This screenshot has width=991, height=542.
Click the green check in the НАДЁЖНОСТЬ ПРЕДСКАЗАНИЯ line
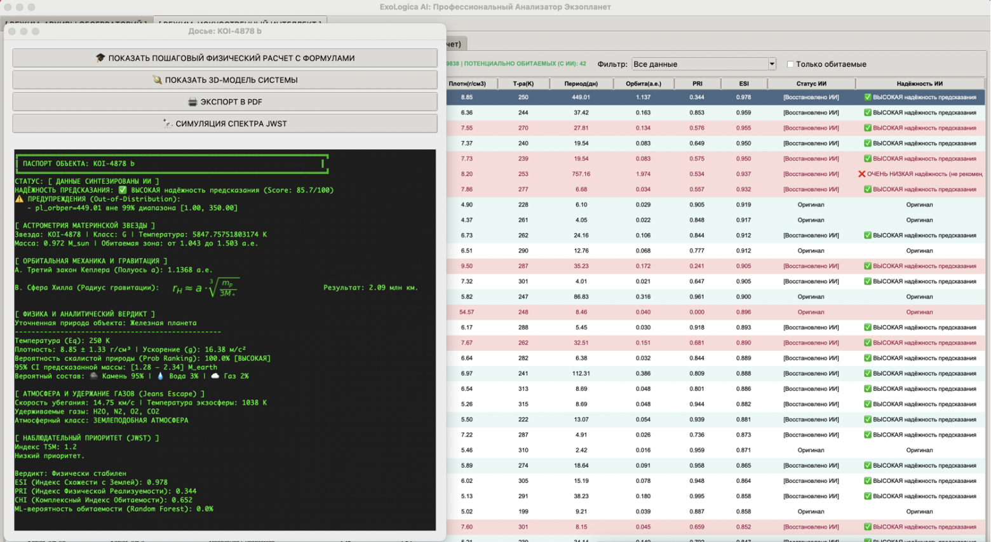click(x=123, y=190)
